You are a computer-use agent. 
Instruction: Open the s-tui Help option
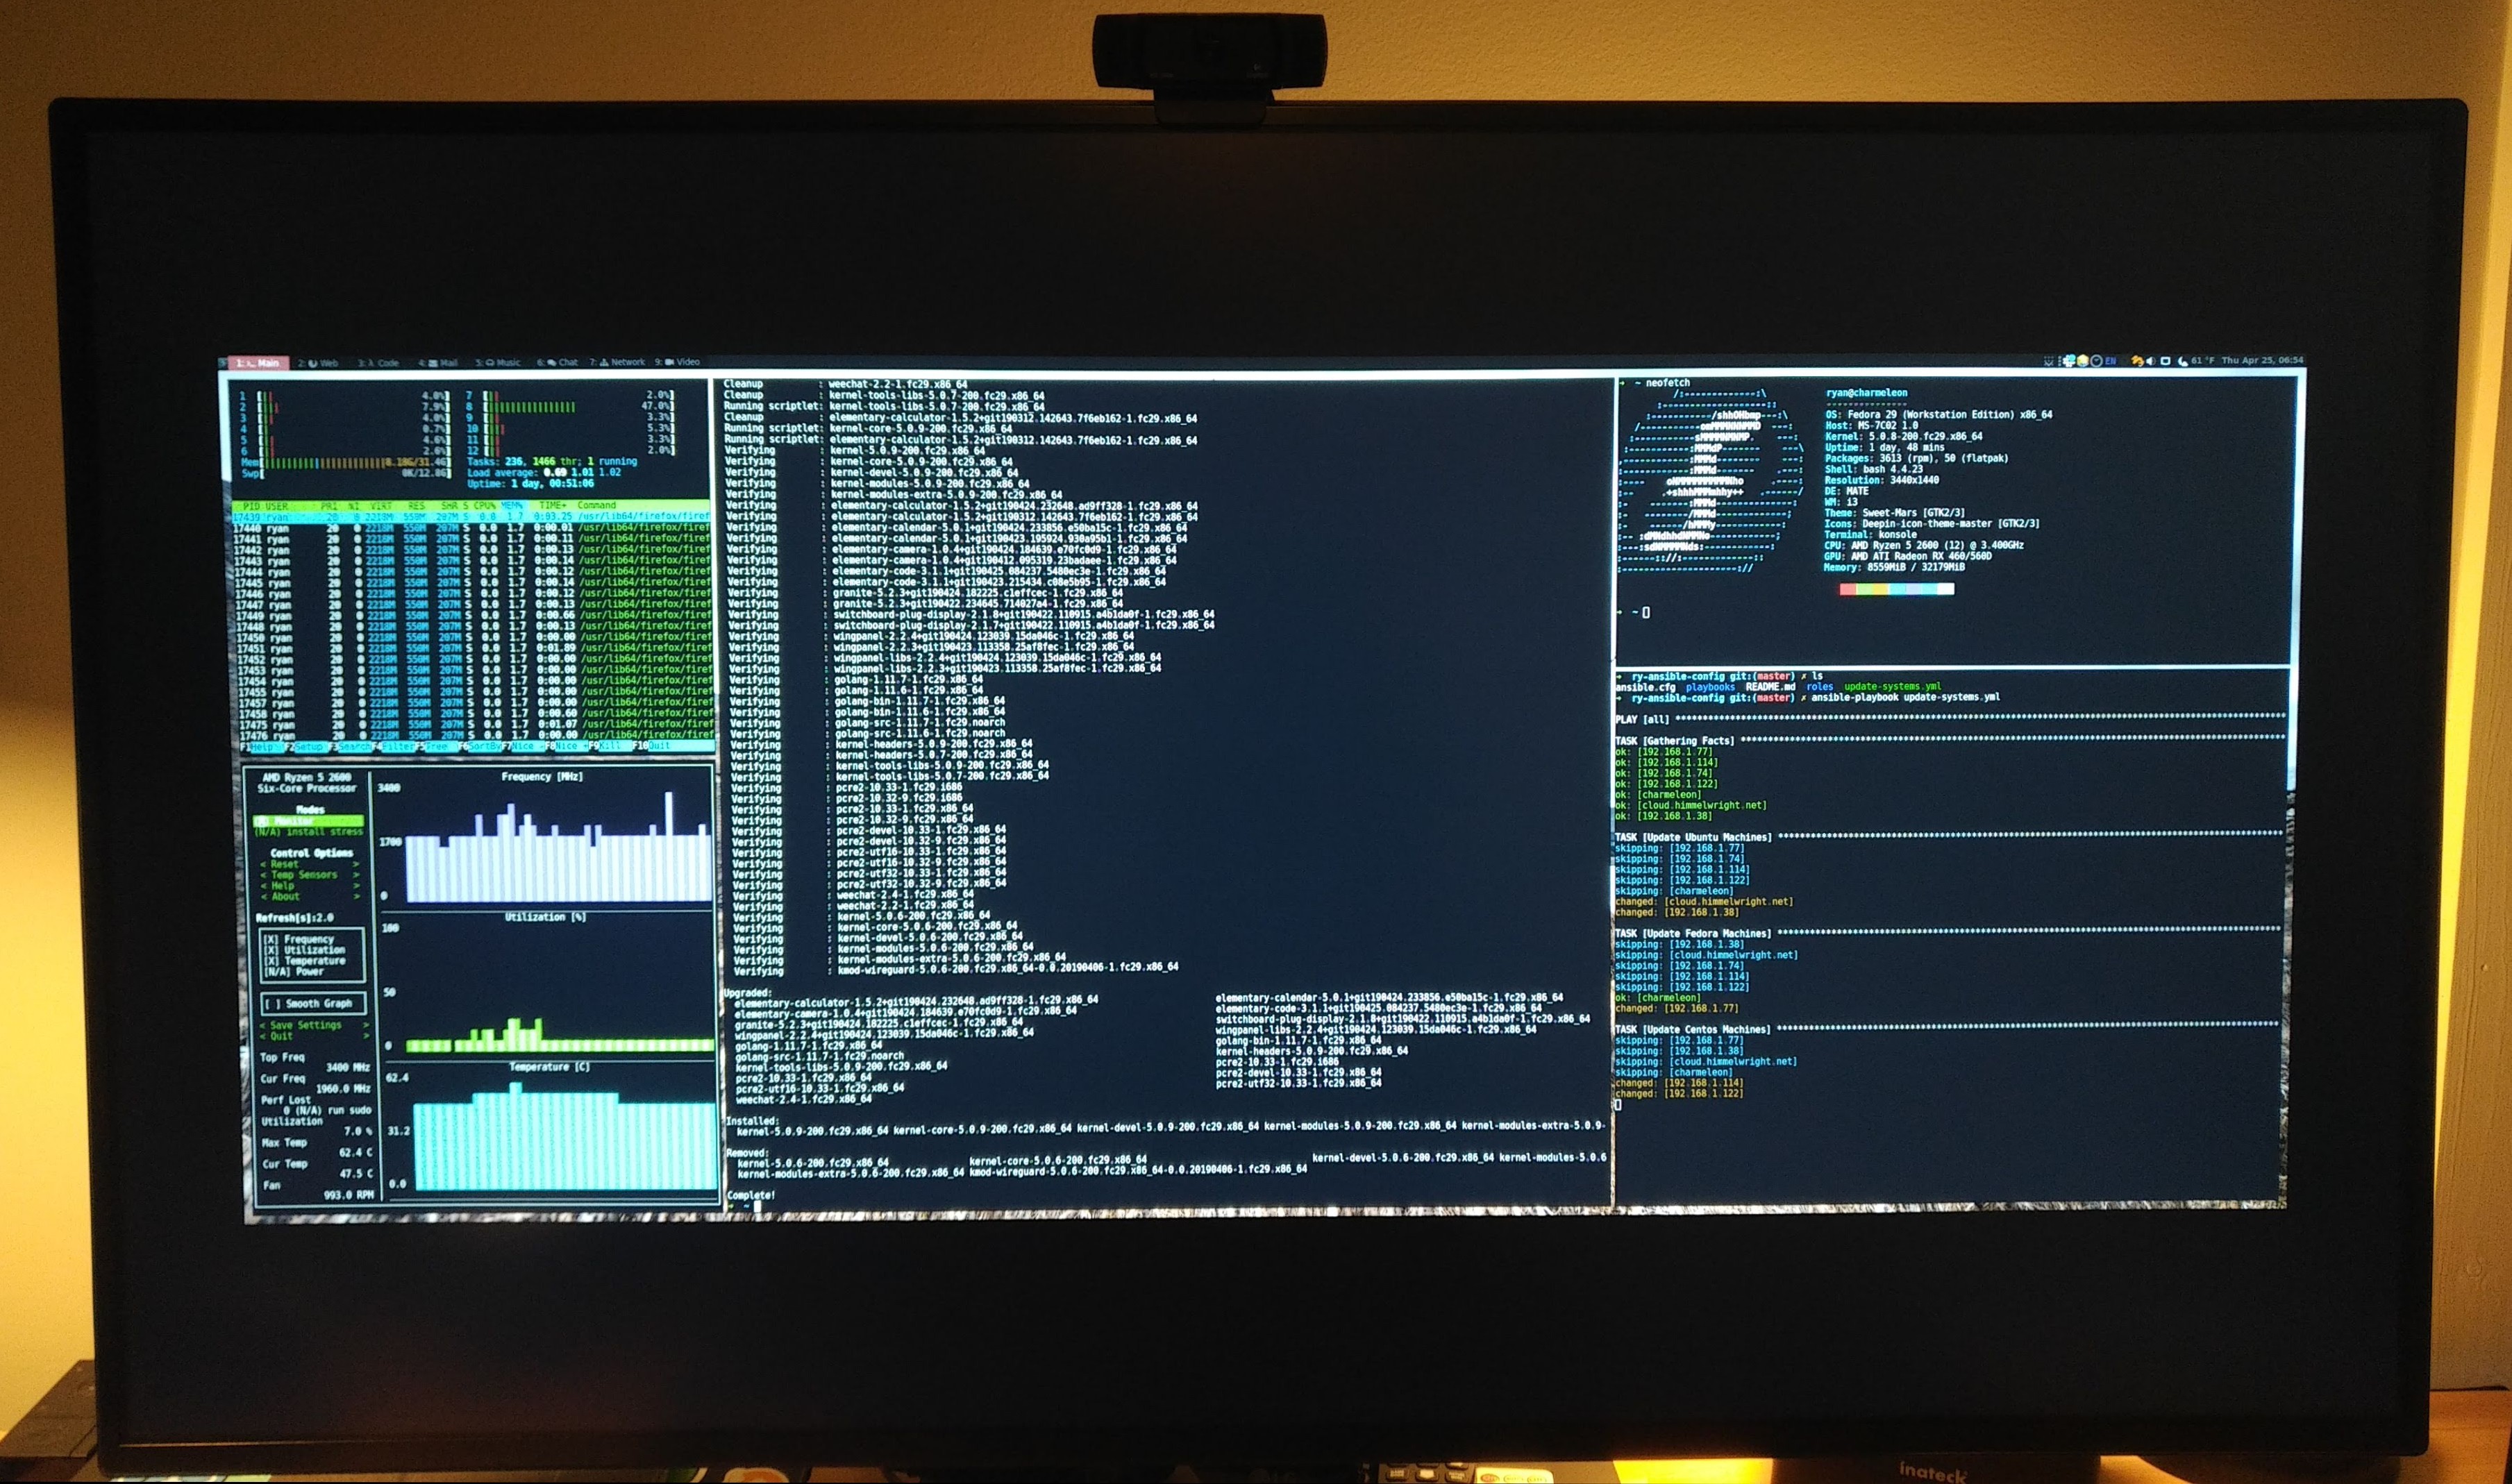(x=283, y=886)
